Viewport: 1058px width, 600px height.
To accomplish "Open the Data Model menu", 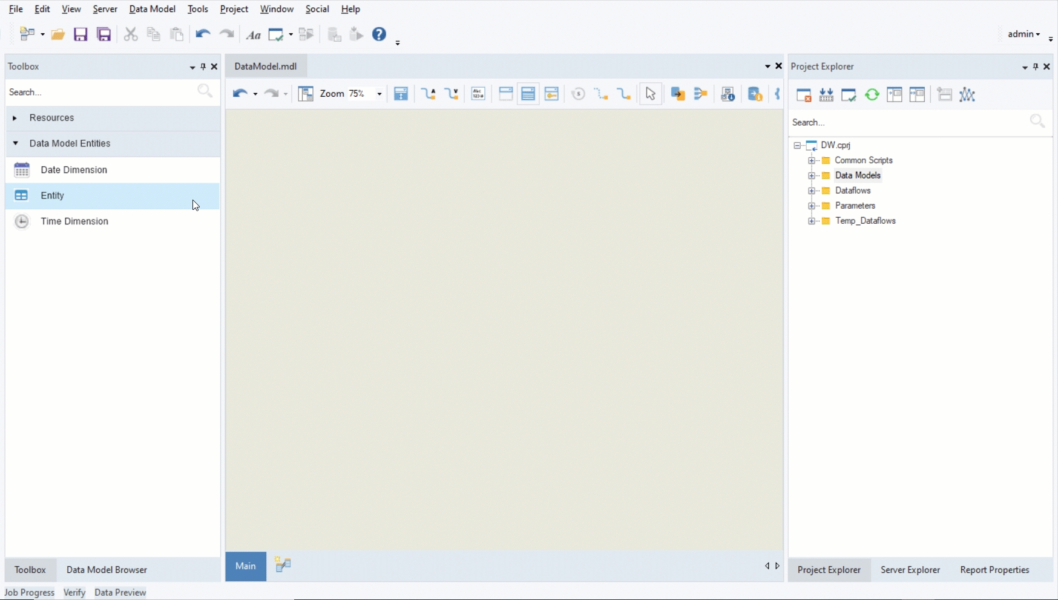I will pos(152,9).
